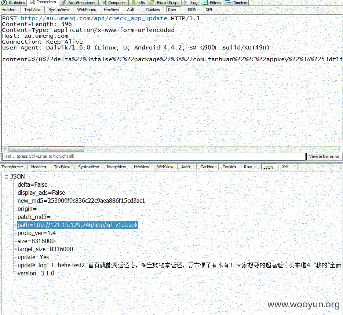The image size is (343, 315).
Task: Select the version=3.1.0 tree node
Action: 36,274
